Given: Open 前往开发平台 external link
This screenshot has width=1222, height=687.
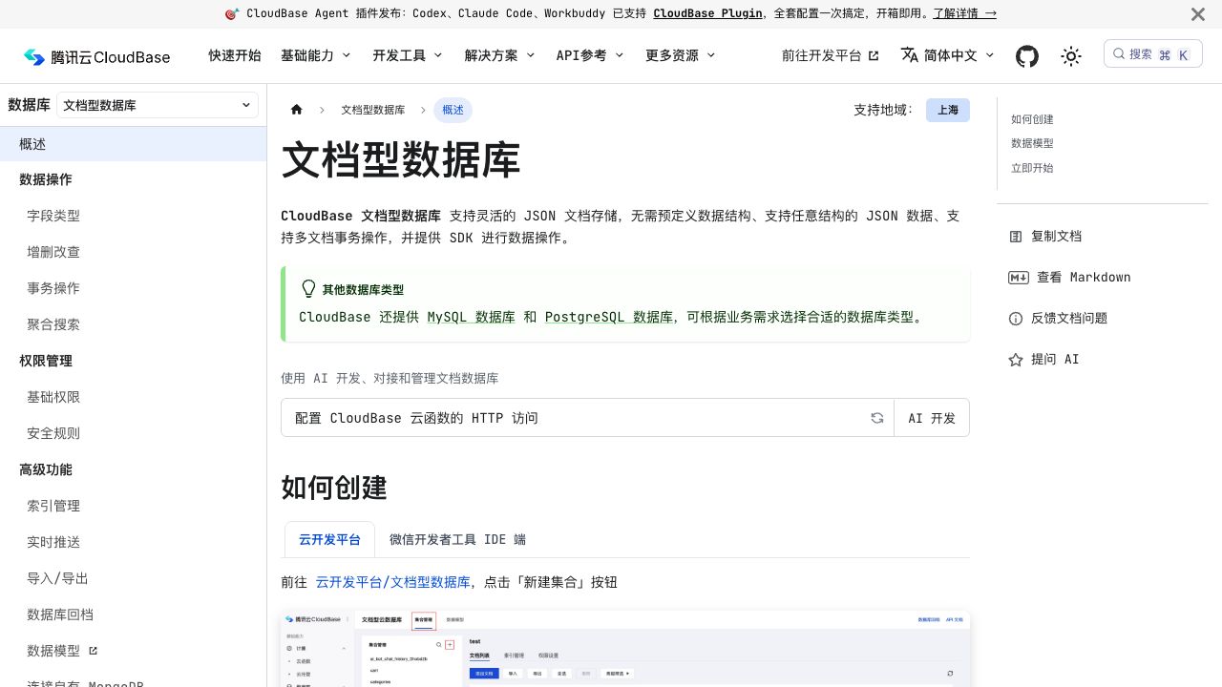Looking at the screenshot, I should [831, 55].
